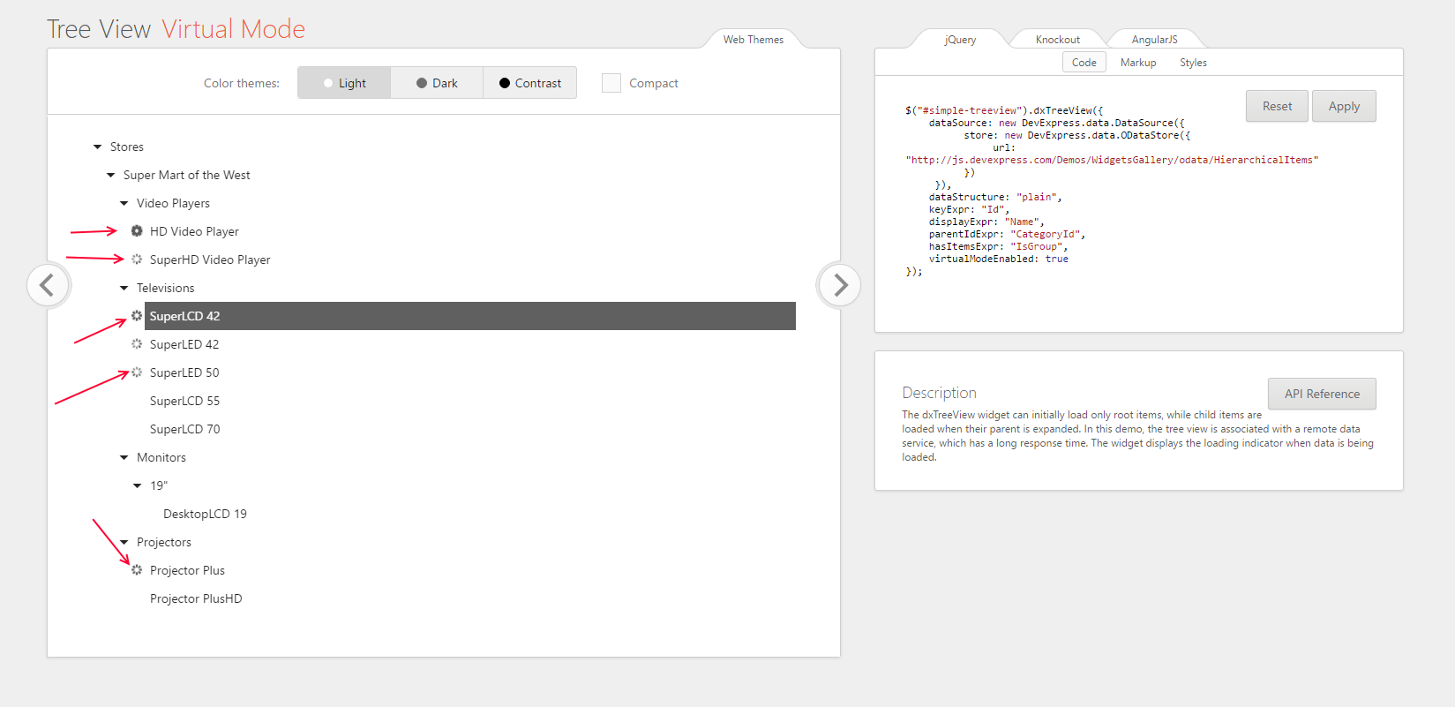Select the SuperLED 50 item
The width and height of the screenshot is (1455, 707).
pos(184,372)
